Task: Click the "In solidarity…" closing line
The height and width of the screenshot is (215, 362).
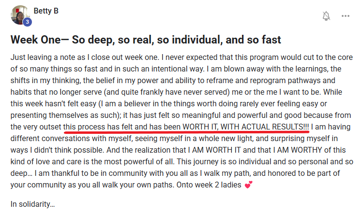Action: [32, 203]
